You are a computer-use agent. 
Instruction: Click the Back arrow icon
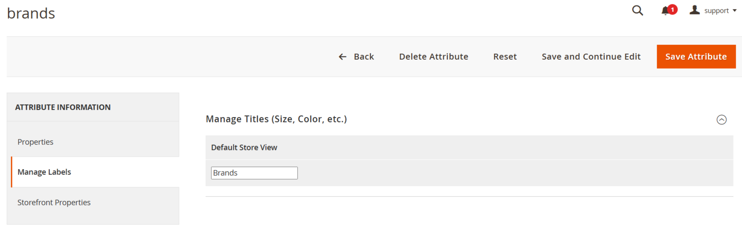343,57
